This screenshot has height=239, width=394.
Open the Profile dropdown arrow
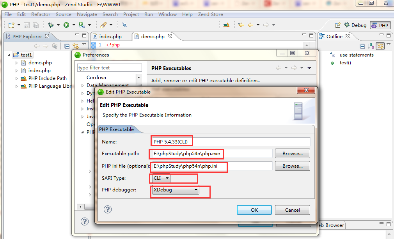89,25
